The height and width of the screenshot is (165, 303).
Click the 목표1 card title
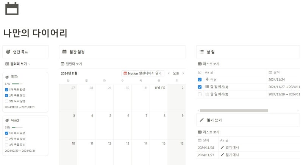15,77
